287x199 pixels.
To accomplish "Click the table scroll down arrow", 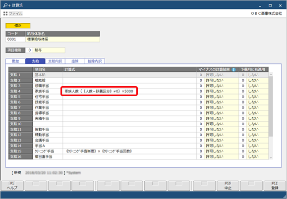I will (271, 157).
